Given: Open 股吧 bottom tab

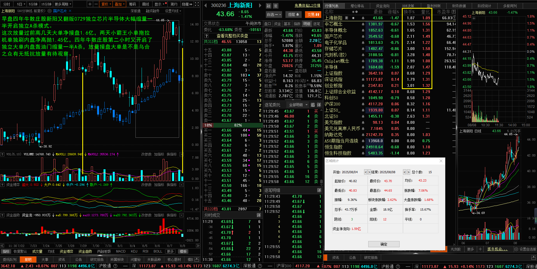Looking at the screenshot, I should (28, 260).
